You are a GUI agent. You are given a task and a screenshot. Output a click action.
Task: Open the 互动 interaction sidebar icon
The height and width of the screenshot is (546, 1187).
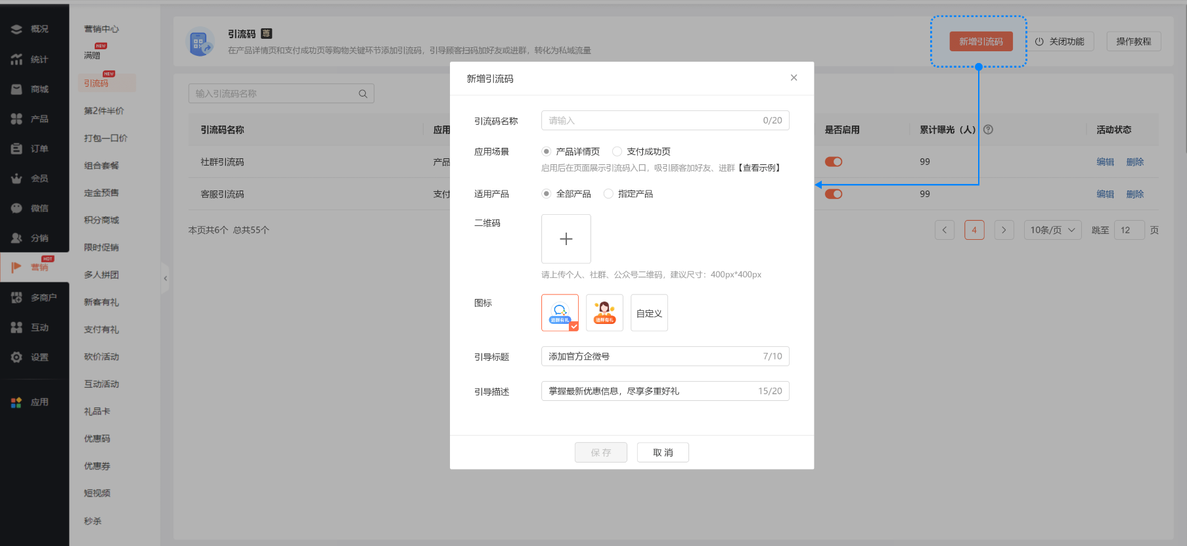16,327
